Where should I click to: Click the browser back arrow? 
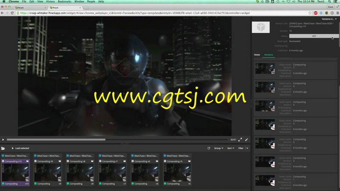[x=3, y=13]
